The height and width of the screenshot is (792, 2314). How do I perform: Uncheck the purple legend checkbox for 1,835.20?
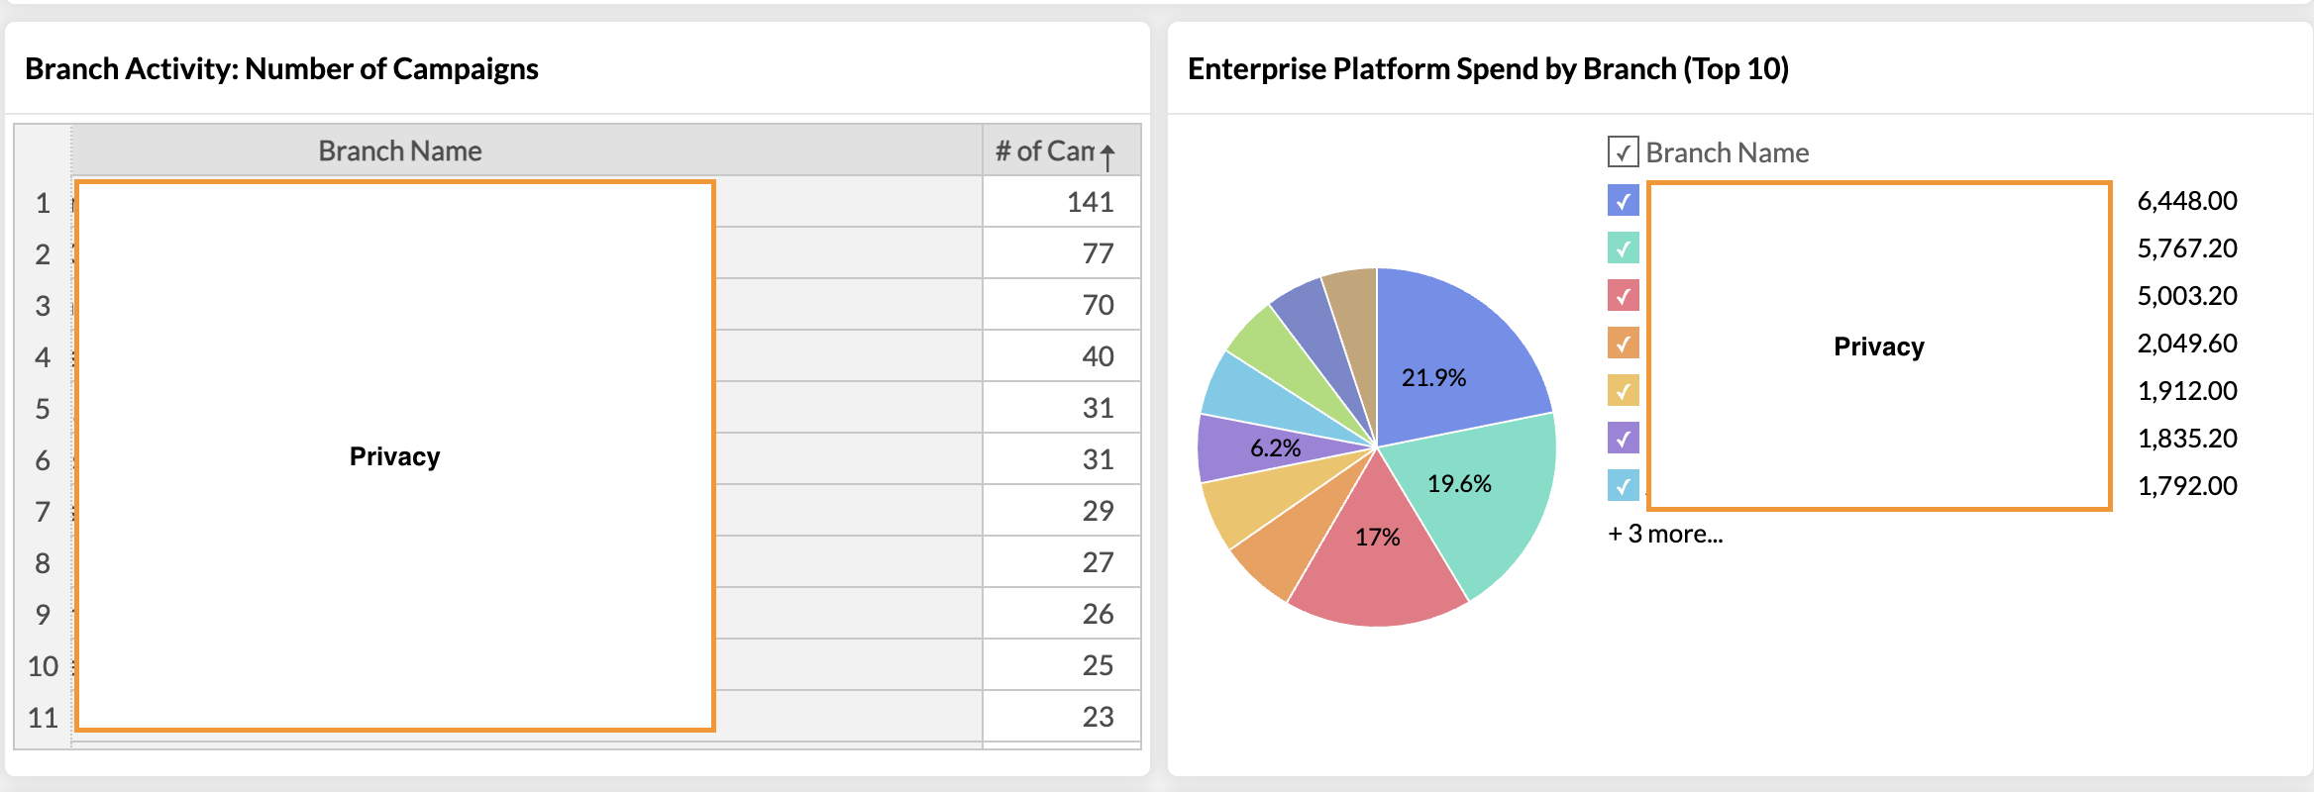pos(1623,439)
